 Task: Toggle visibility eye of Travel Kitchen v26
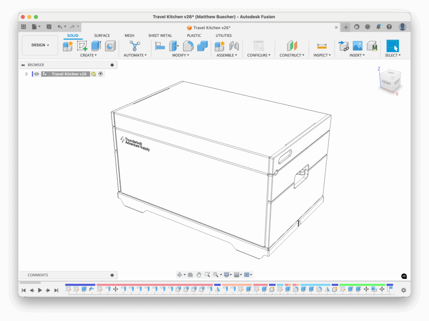coord(37,74)
